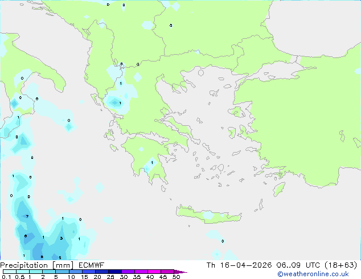Click the legend swatch between 5 and 10
The image size is (361, 279).
point(62,272)
